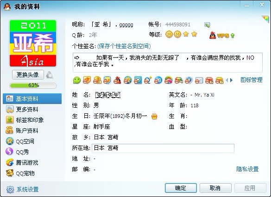Click the edit card icon beside account number
271x197 pixels.
click(207, 25)
